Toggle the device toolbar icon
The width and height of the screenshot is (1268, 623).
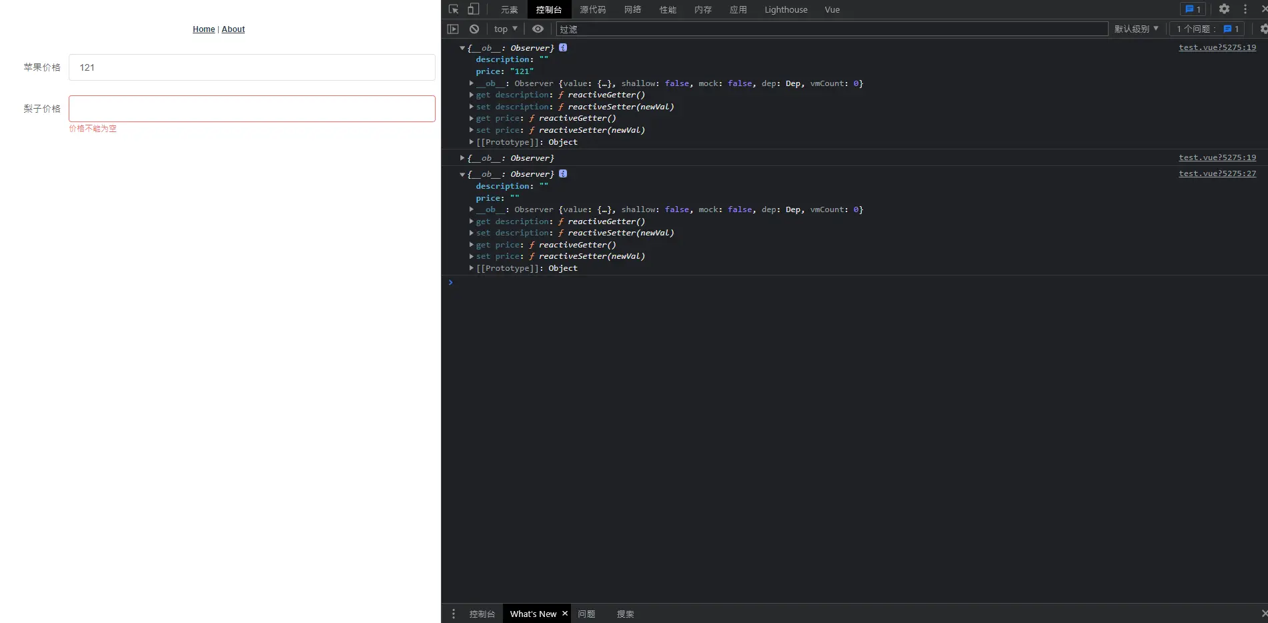point(473,9)
